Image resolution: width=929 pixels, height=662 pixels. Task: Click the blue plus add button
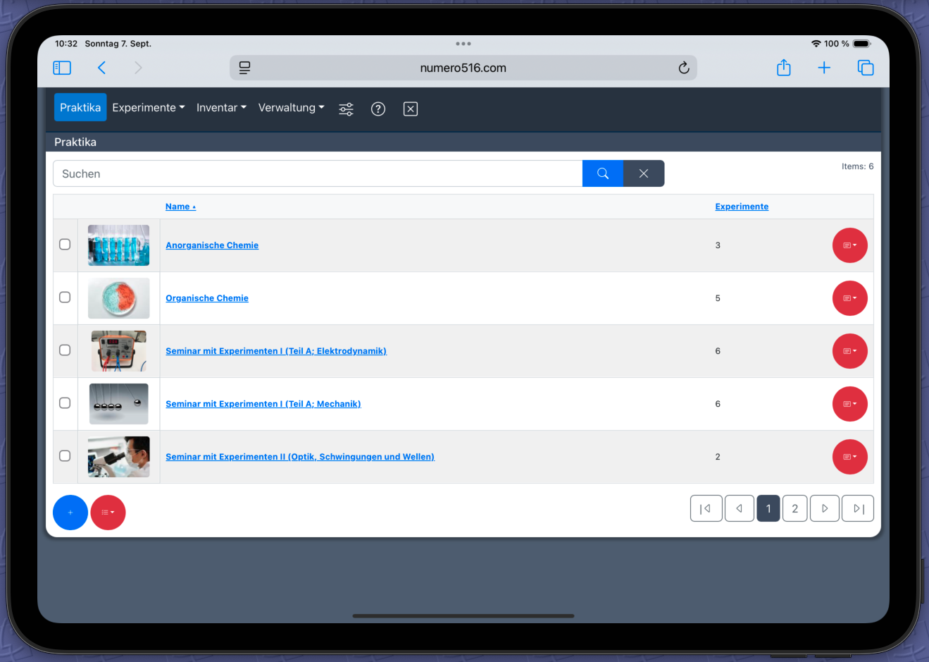pyautogui.click(x=70, y=513)
